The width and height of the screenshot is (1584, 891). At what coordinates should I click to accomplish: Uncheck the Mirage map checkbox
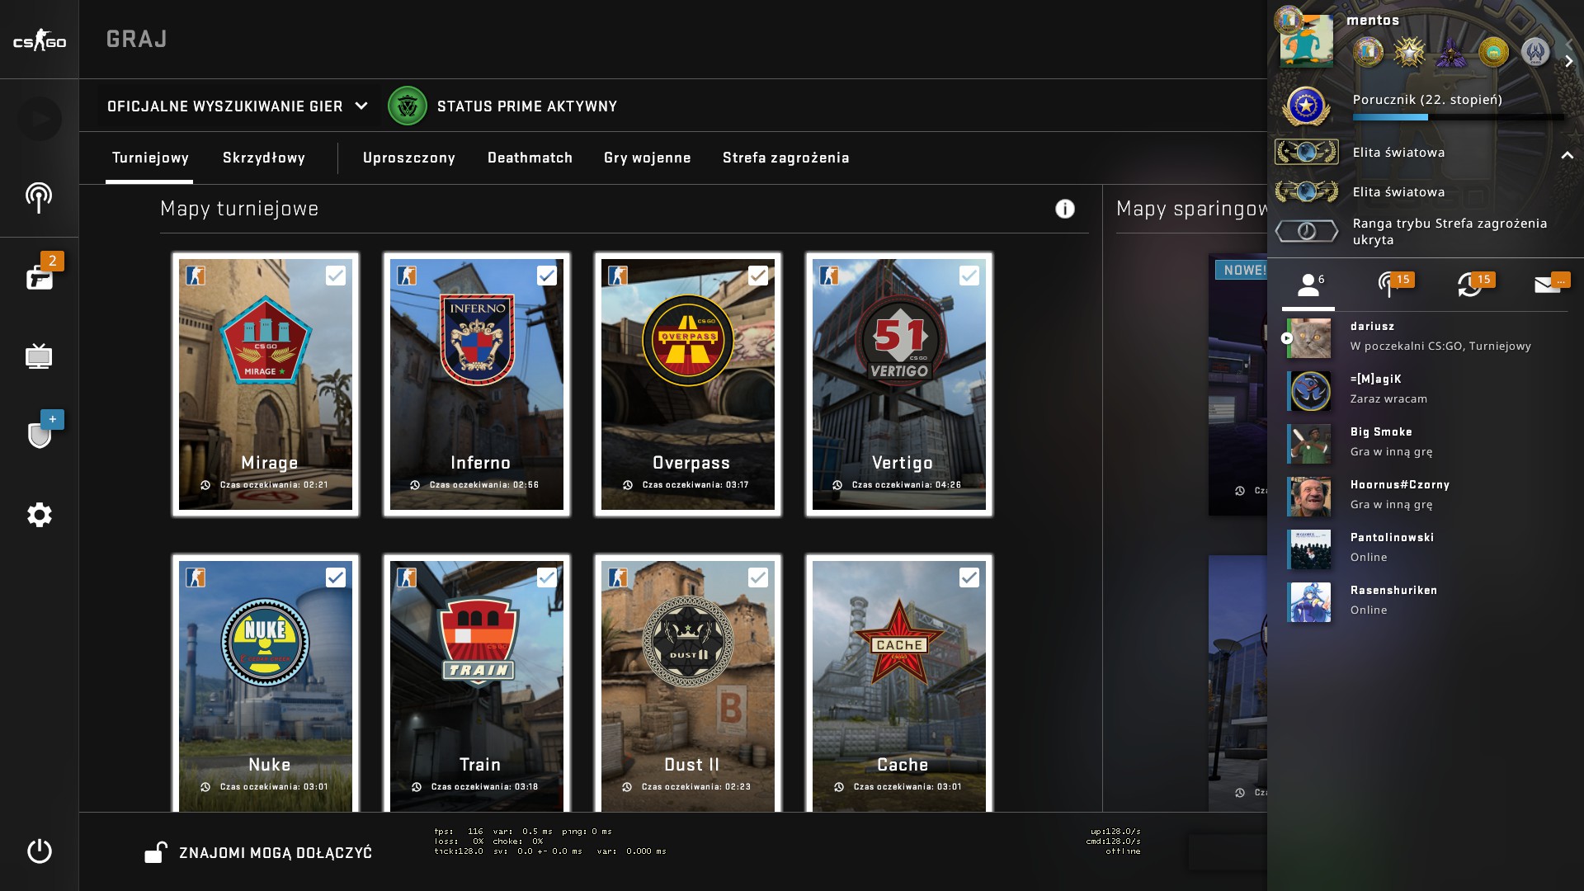pos(335,276)
